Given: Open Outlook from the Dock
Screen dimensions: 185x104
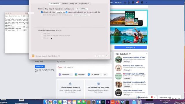Looking at the screenshot, I should click(98, 102).
